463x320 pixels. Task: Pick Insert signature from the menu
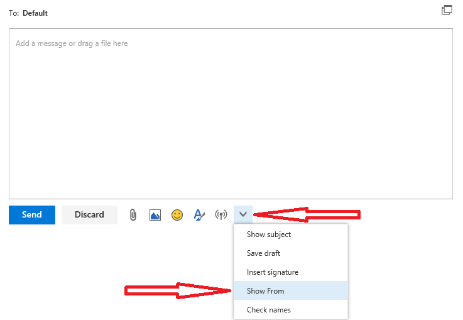[273, 272]
